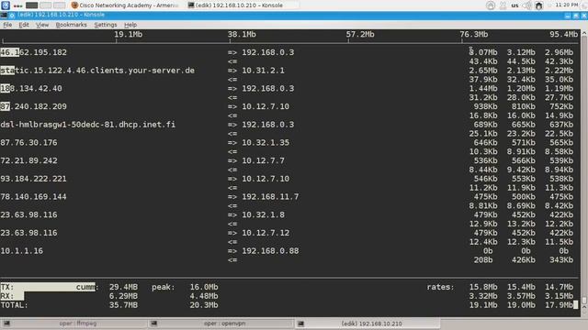588x330 pixels.
Task: Click the network connection tray icon
Action: 503,5
